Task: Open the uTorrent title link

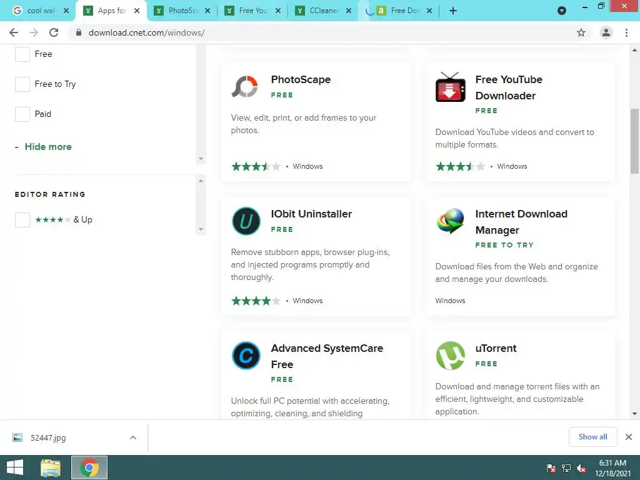Action: point(496,348)
